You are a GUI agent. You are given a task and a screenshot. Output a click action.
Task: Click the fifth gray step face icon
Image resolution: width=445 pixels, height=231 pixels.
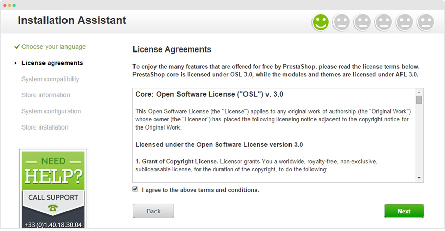[405, 22]
